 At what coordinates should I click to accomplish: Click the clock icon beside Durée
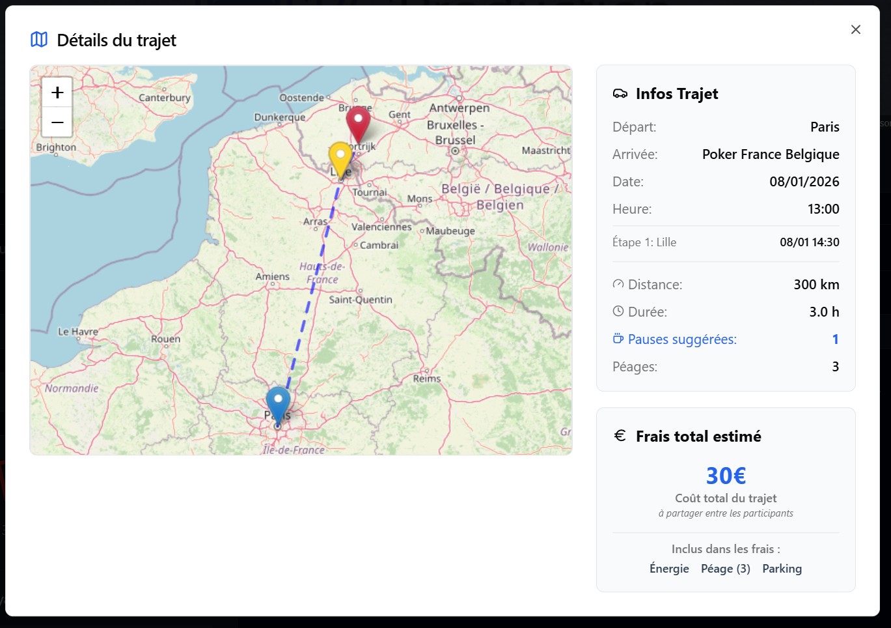coord(618,311)
